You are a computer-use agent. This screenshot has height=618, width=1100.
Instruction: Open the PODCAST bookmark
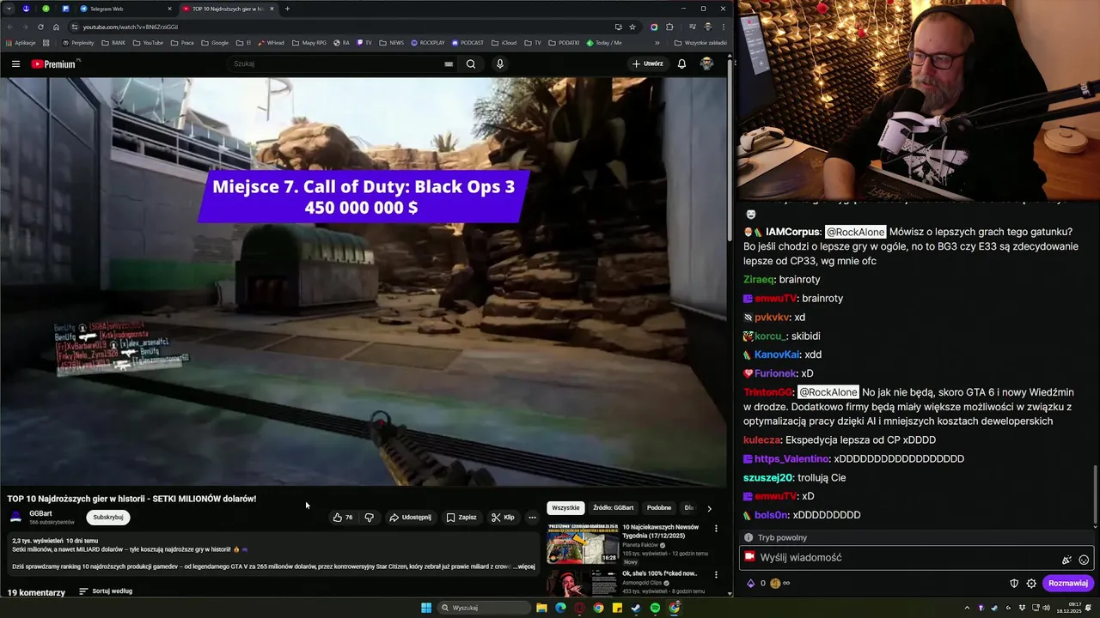pos(467,43)
